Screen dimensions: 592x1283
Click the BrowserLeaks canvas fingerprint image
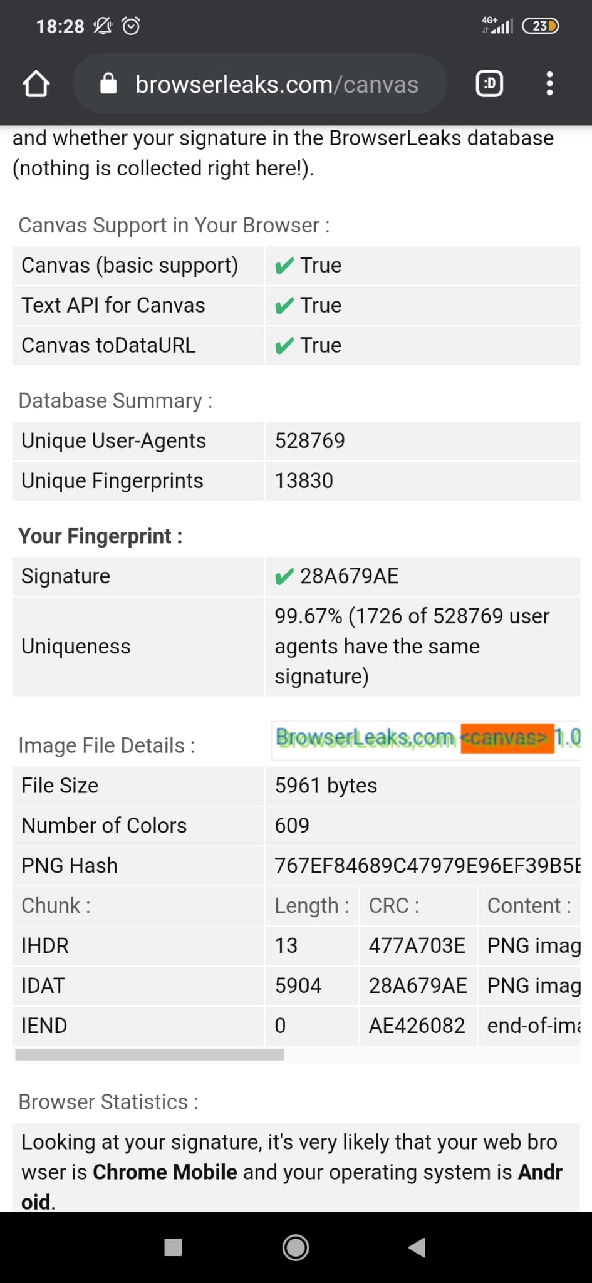click(x=427, y=739)
